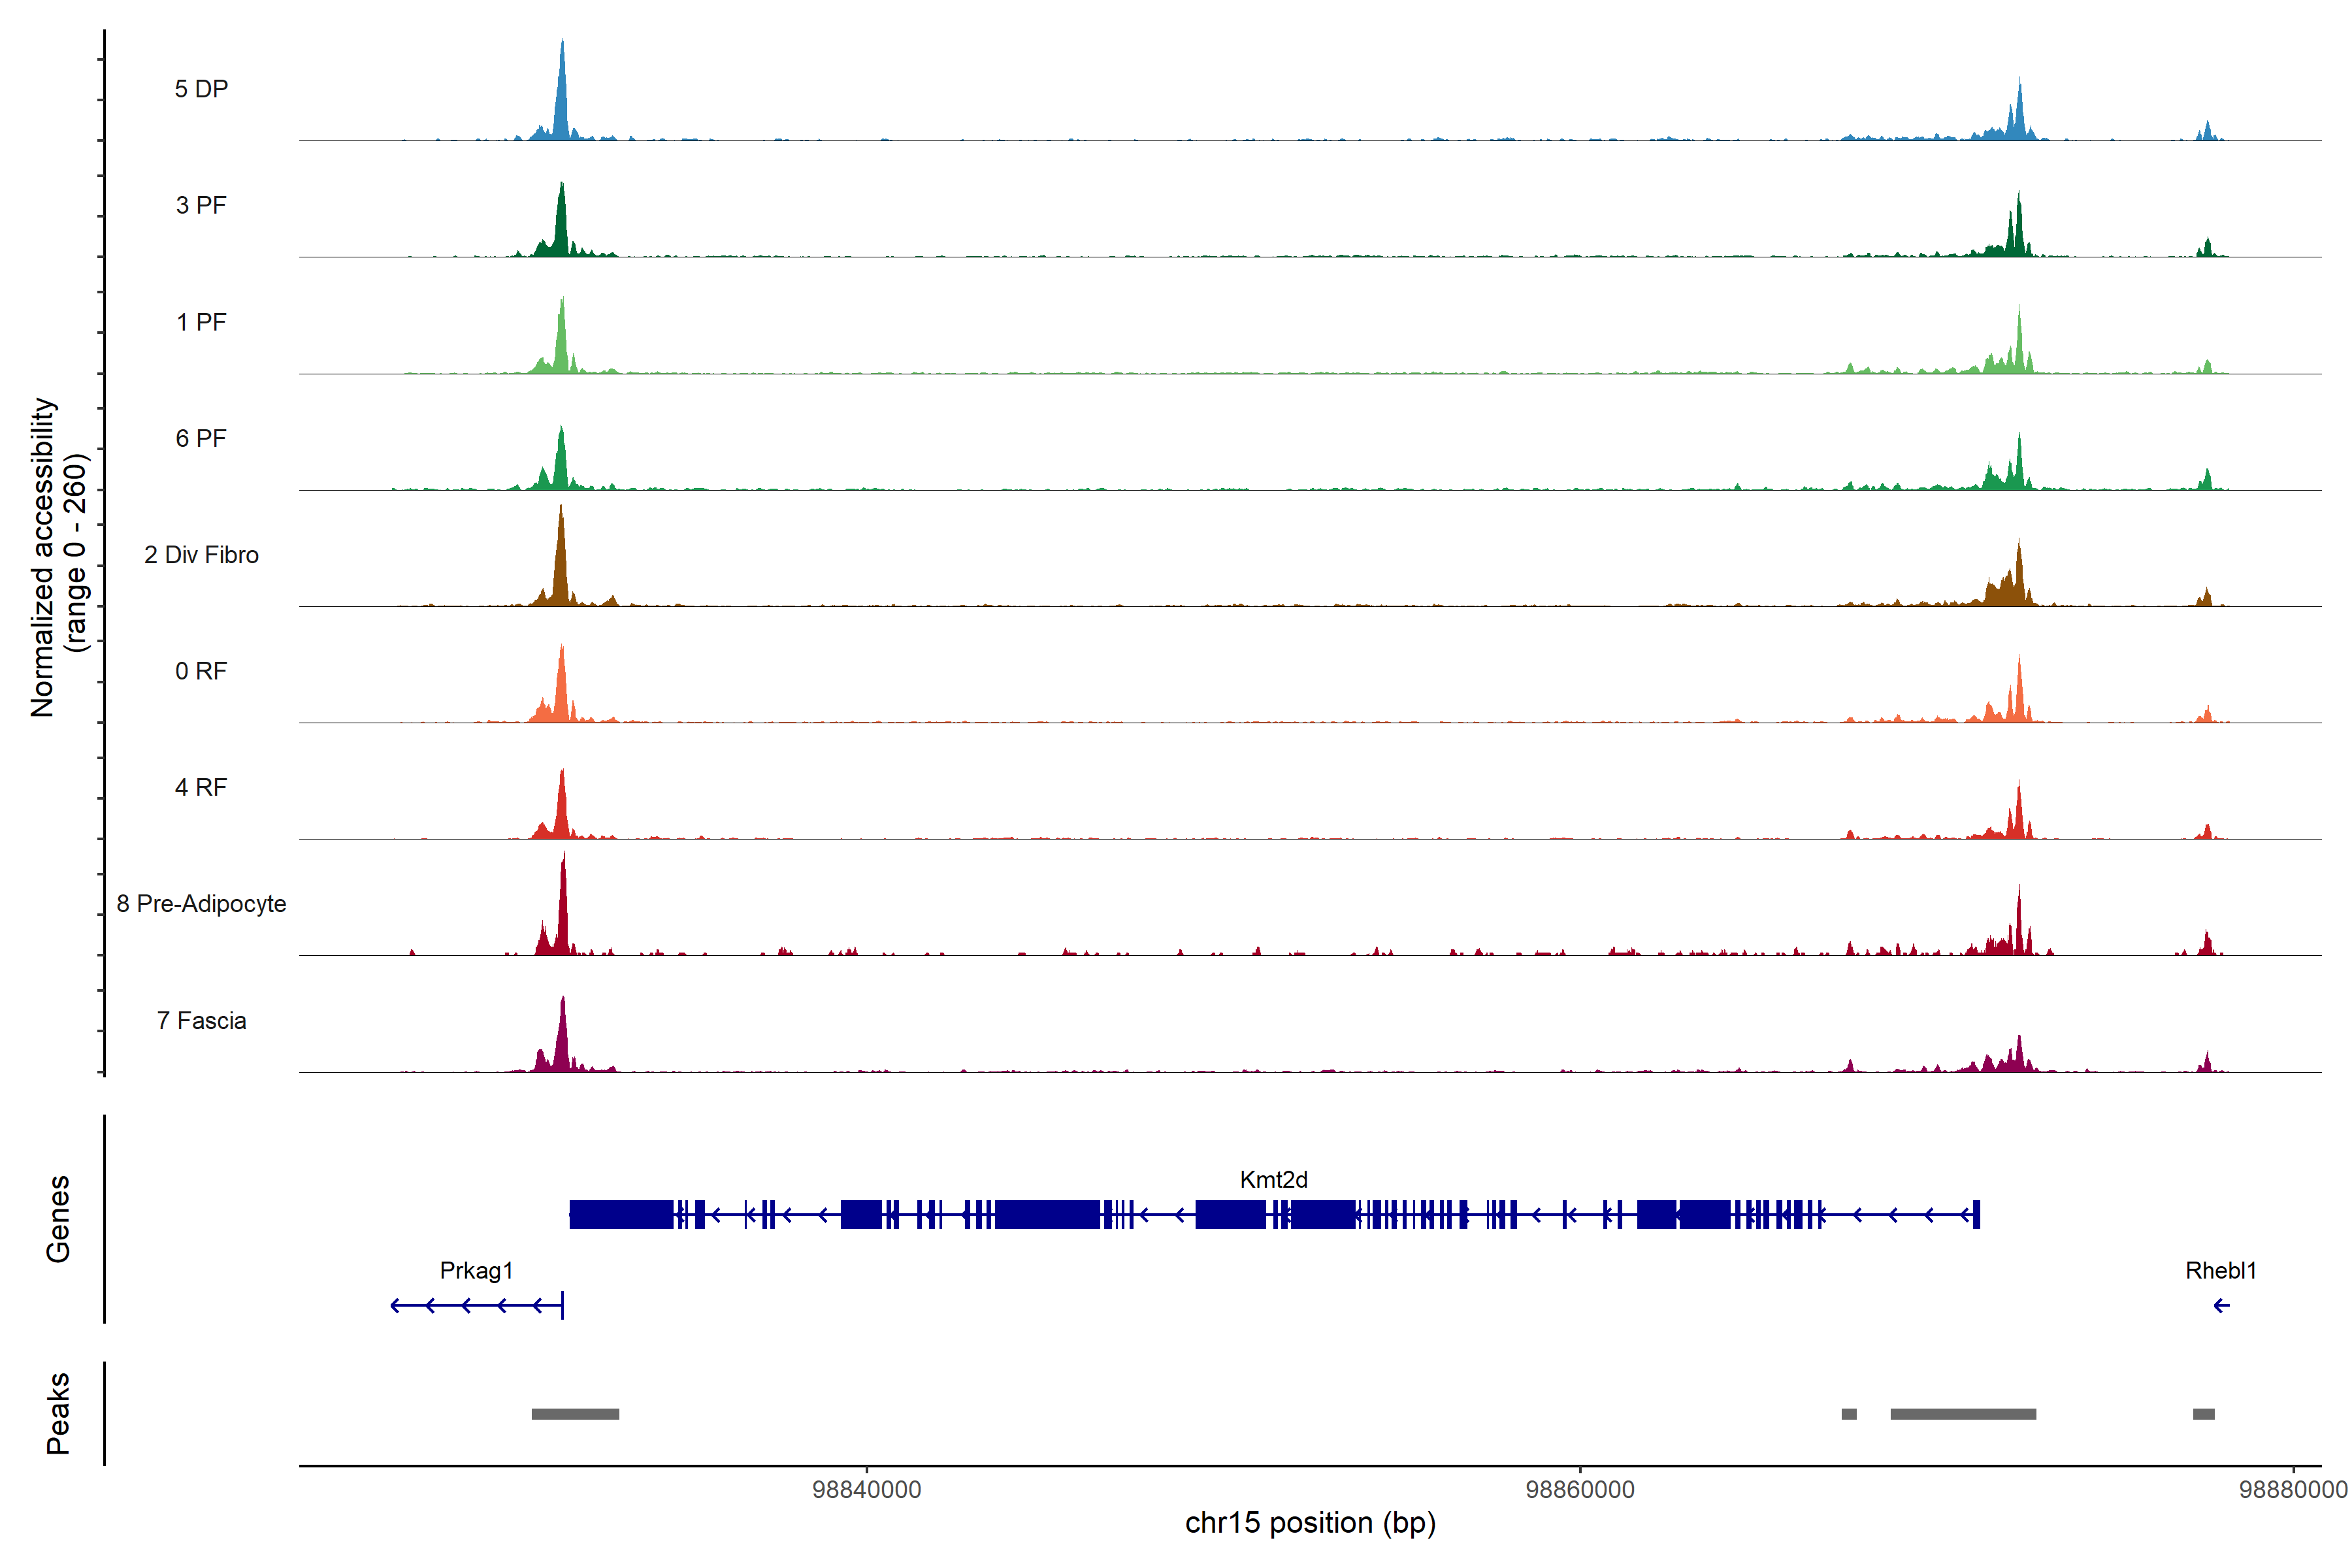The width and height of the screenshot is (2352, 1568).
Task: Click the Rhebl1 gene arrow
Action: 2221,1305
